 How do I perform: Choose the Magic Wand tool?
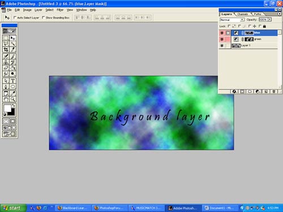click(12, 44)
